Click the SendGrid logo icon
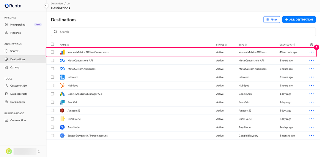The width and height of the screenshot is (321, 157). (62, 102)
